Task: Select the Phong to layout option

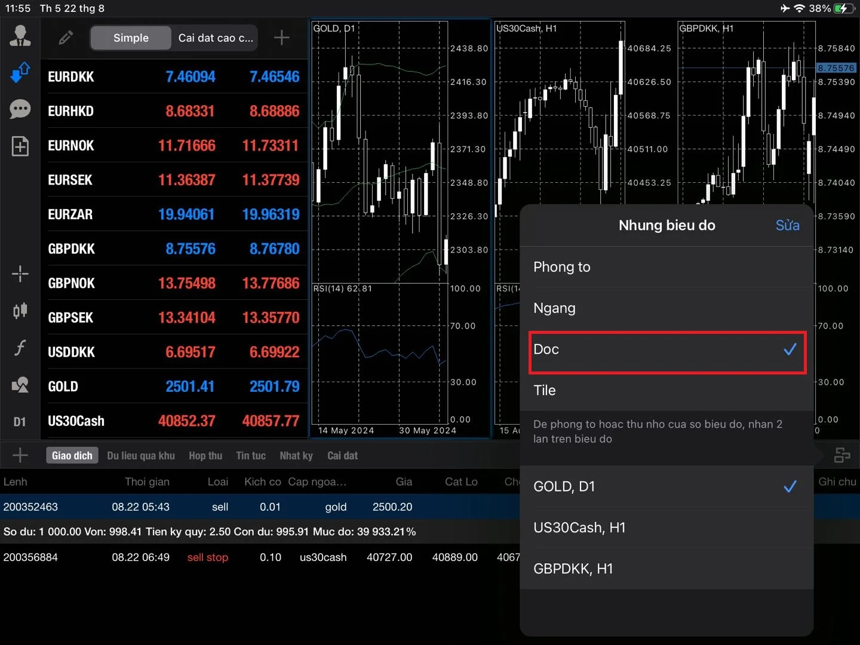Action: [x=667, y=267]
